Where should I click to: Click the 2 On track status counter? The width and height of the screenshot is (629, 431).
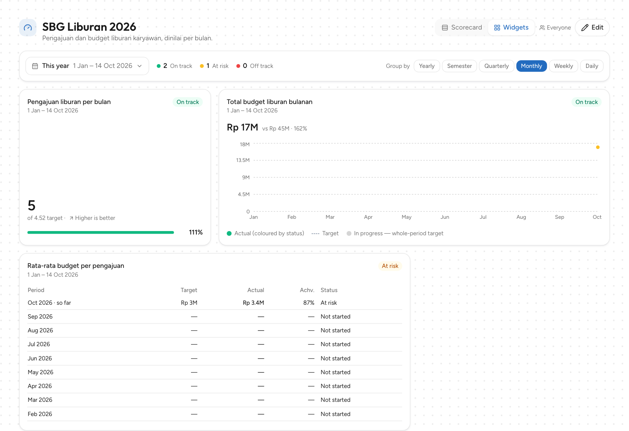pyautogui.click(x=175, y=66)
